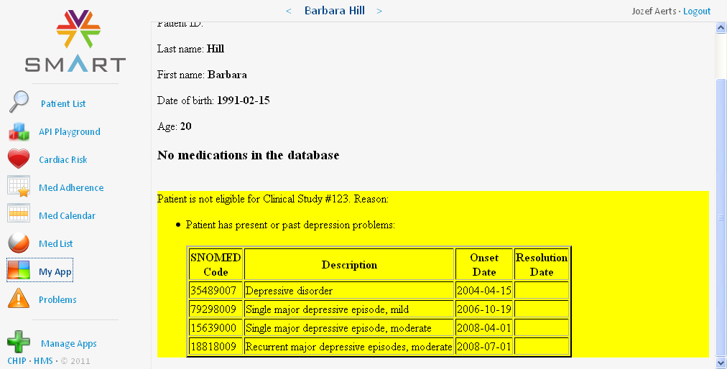The image size is (727, 369).
Task: Click the Depressive disorder table row description
Action: pos(289,291)
